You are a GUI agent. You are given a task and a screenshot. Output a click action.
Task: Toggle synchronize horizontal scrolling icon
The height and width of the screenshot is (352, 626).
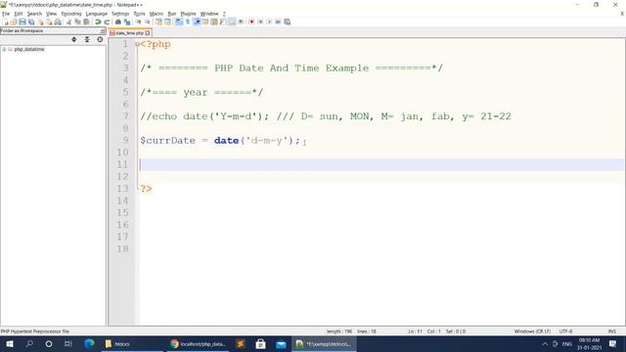coord(167,22)
